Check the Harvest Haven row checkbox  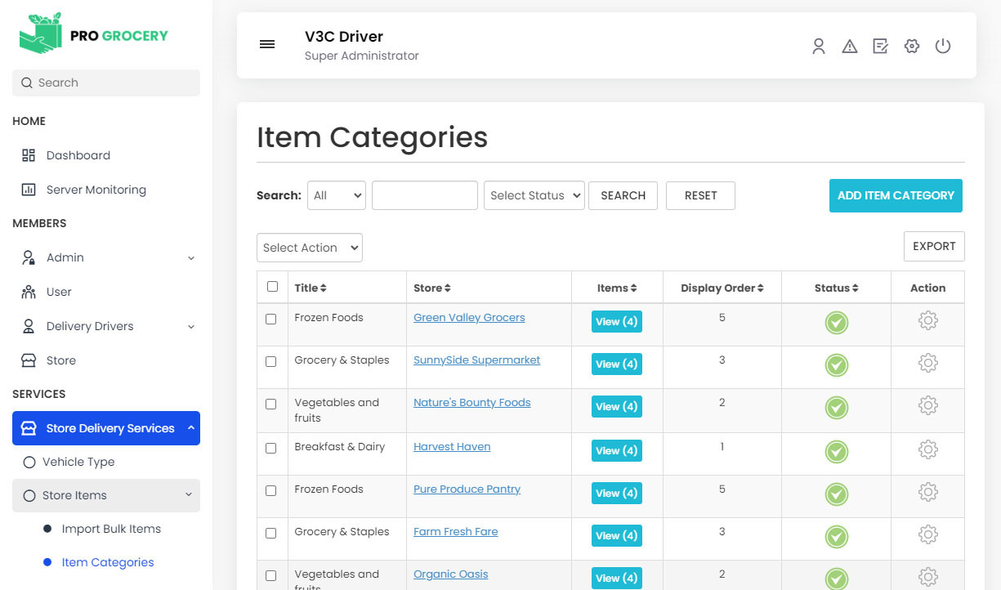(x=271, y=449)
